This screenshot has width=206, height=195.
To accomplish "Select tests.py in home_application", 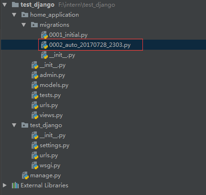I will (50, 95).
